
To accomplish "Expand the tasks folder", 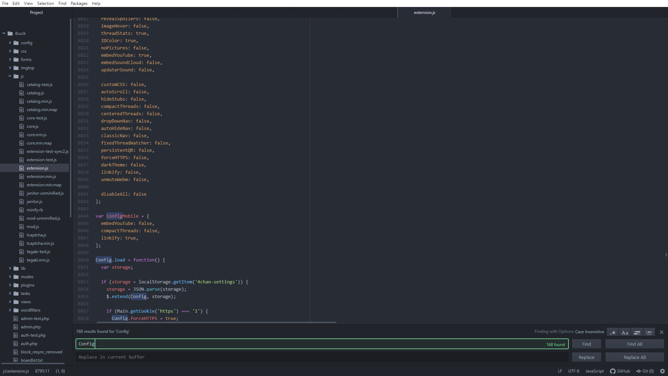I will tap(10, 293).
